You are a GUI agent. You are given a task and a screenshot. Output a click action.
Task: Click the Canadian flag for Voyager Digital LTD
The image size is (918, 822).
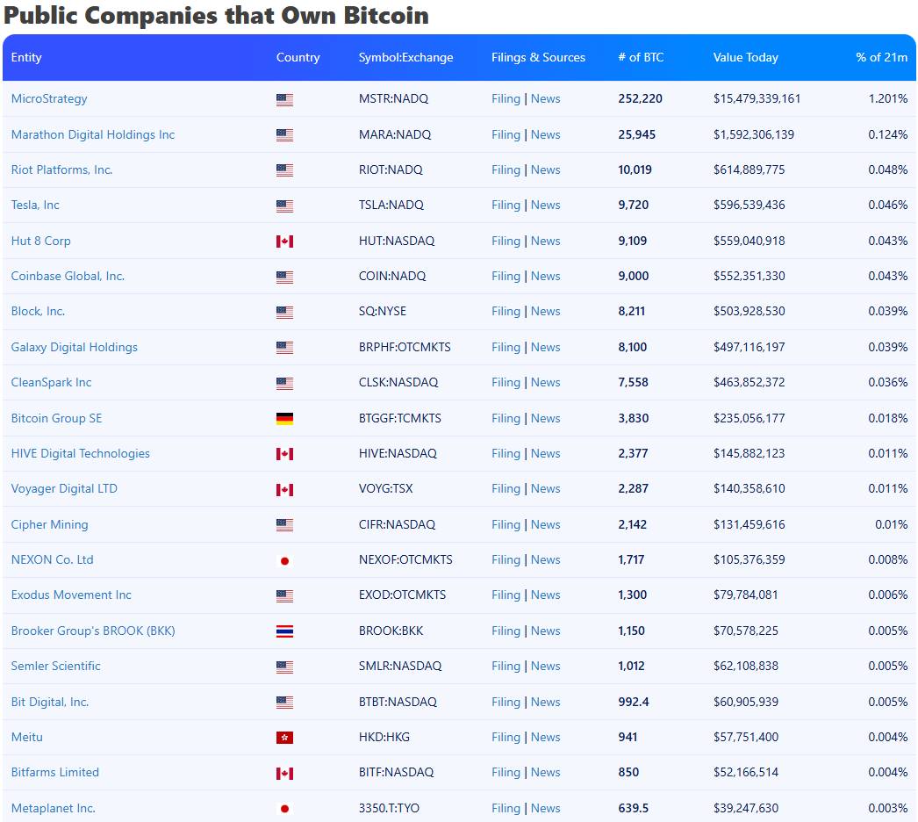[284, 489]
